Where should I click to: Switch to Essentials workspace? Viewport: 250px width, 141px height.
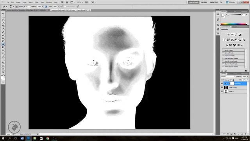point(193,2)
